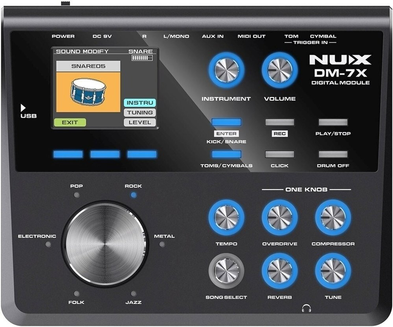Image resolution: width=393 pixels, height=327 pixels.
Task: Select EXIT on the display
Action: pos(70,122)
